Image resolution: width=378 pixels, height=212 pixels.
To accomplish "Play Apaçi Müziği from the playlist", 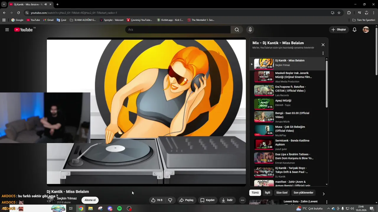I will pyautogui.click(x=287, y=104).
